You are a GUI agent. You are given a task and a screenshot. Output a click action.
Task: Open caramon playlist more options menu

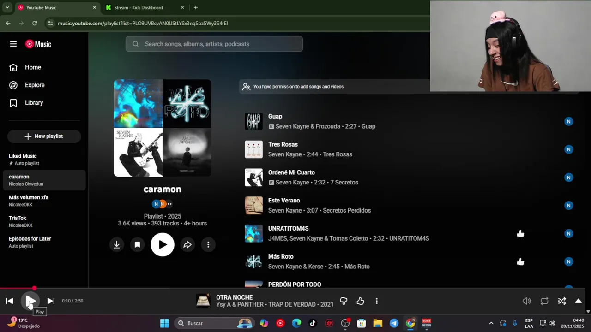(x=208, y=245)
